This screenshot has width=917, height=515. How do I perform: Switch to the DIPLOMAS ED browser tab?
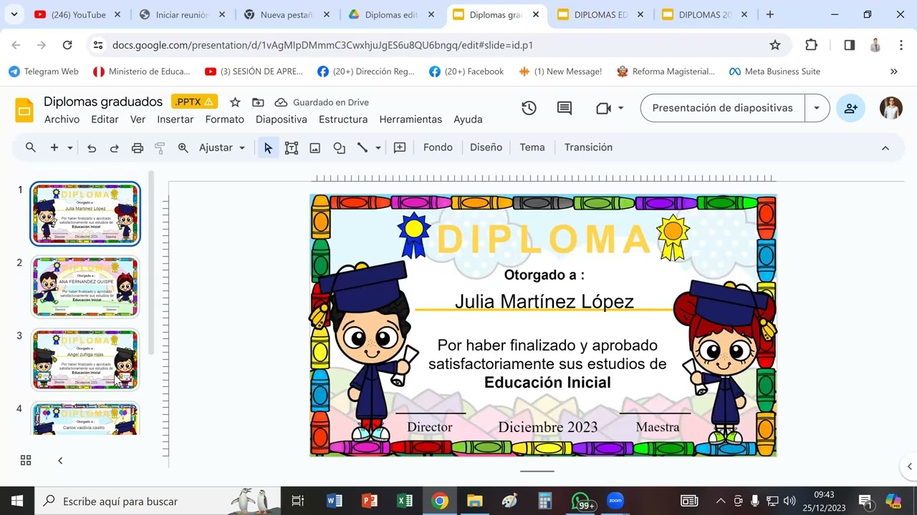(x=600, y=14)
